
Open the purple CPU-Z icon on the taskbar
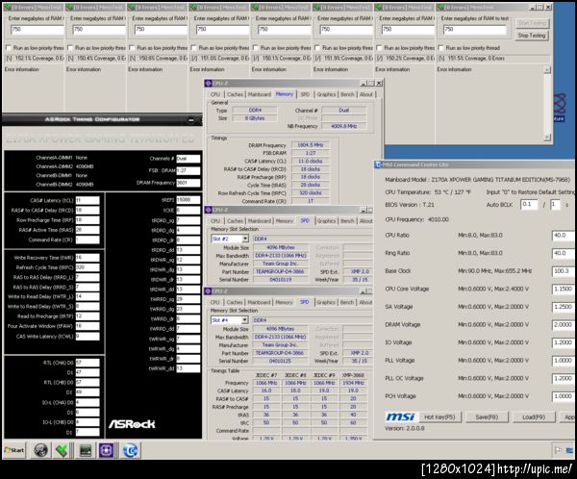click(107, 450)
